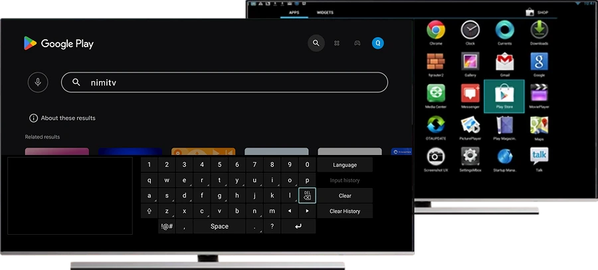
Task: Launch the Gmail app
Action: pos(504,63)
